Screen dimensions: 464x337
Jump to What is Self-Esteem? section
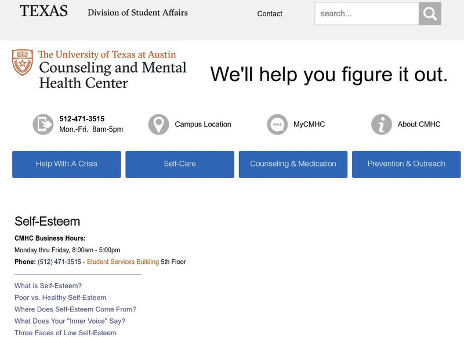(x=48, y=286)
